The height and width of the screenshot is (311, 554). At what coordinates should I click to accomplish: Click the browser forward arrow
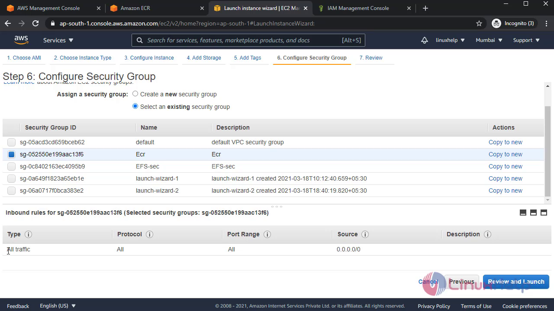coord(22,23)
